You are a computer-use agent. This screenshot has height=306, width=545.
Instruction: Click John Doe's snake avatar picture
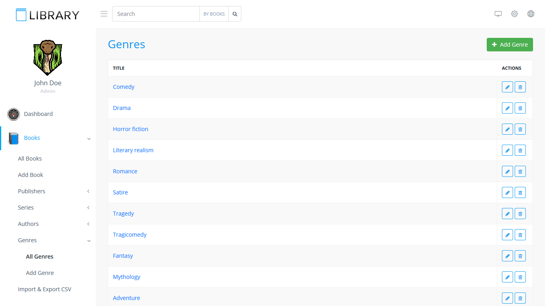tap(47, 58)
